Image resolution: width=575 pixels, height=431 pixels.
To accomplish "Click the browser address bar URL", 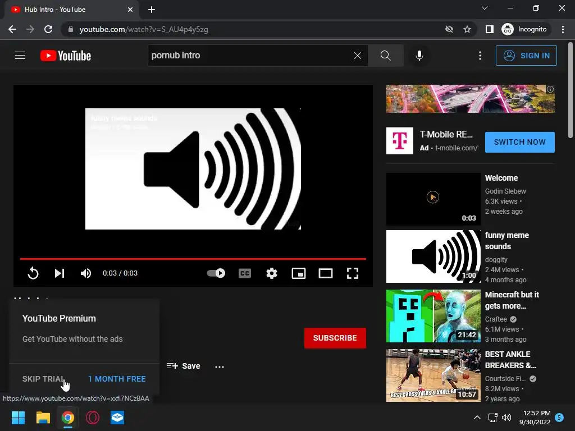I will pyautogui.click(x=144, y=29).
